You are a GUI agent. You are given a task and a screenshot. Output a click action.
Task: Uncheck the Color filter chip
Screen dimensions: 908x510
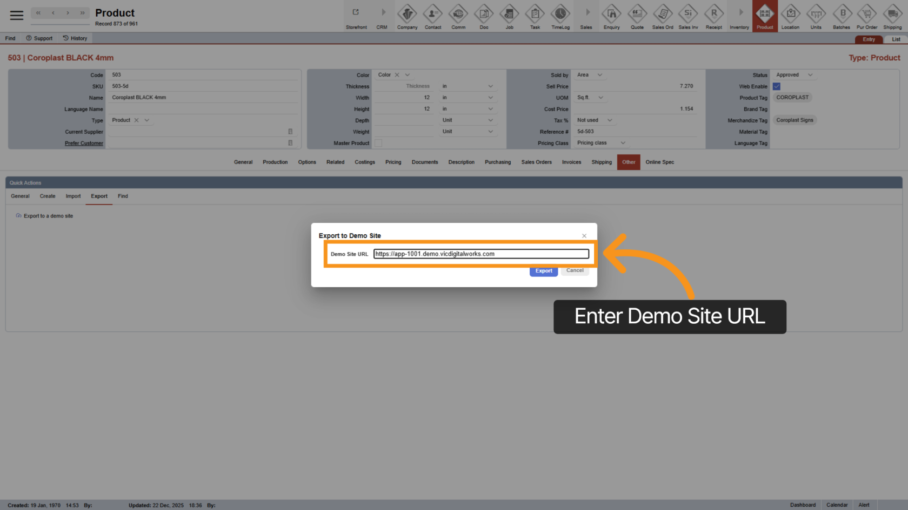click(x=397, y=74)
